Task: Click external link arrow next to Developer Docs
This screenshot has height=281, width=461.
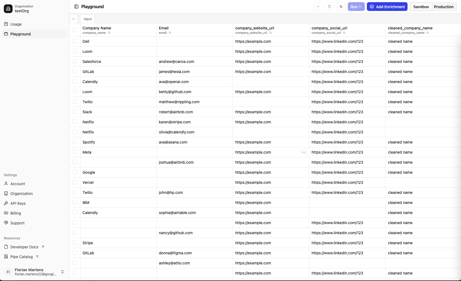Action: coord(43,247)
